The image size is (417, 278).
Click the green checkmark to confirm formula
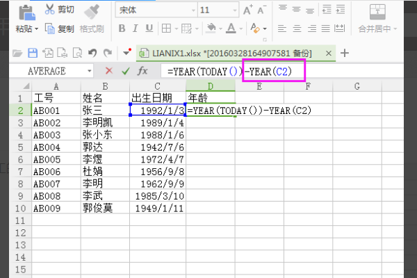pyautogui.click(x=126, y=71)
